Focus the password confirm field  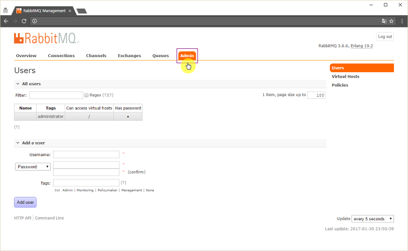pyautogui.click(x=86, y=172)
